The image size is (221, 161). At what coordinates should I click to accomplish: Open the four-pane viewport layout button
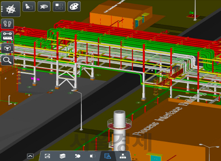(x=59, y=7)
